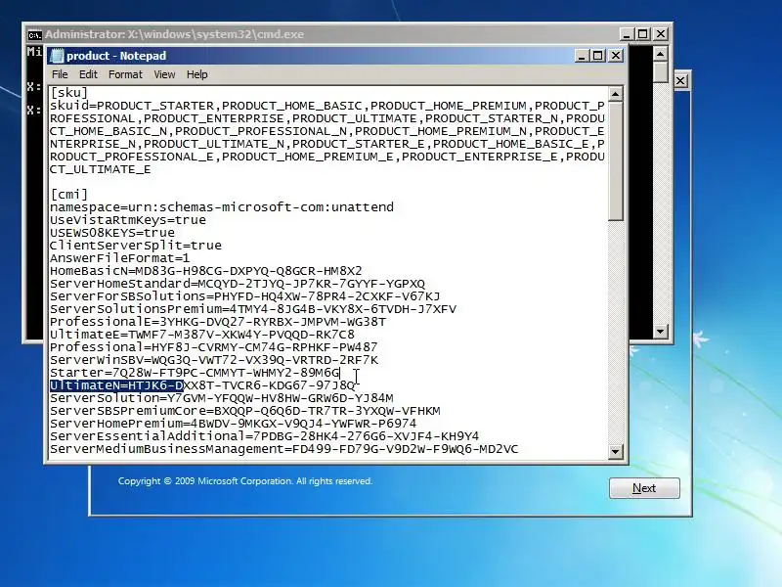The height and width of the screenshot is (587, 782).
Task: Open the Format menu in Notepad
Action: (x=125, y=74)
